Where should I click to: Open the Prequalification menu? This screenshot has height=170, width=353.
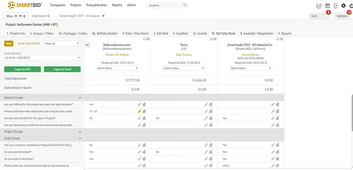(96, 5)
